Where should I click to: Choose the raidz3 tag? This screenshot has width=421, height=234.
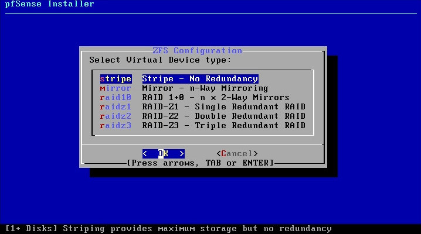[x=116, y=125]
